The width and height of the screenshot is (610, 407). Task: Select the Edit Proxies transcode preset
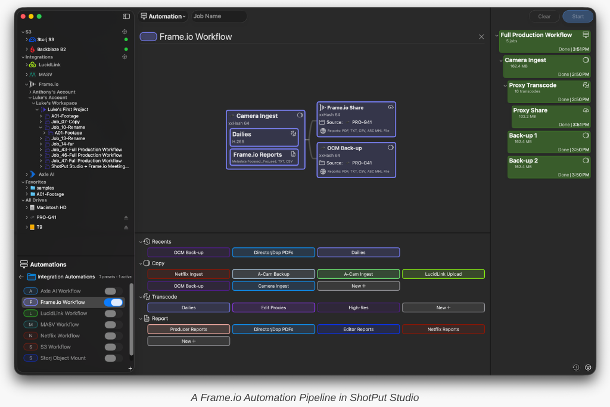pyautogui.click(x=273, y=307)
